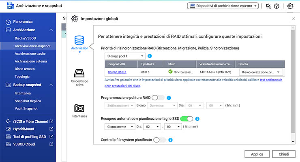Click info icon next to Programmazione pulitura RAID
This screenshot has width=300, height=162.
[x=169, y=98]
